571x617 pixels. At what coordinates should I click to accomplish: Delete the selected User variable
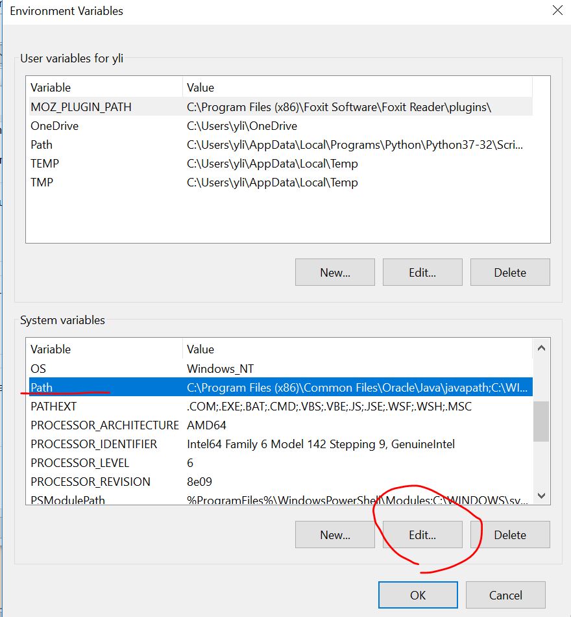click(x=510, y=272)
